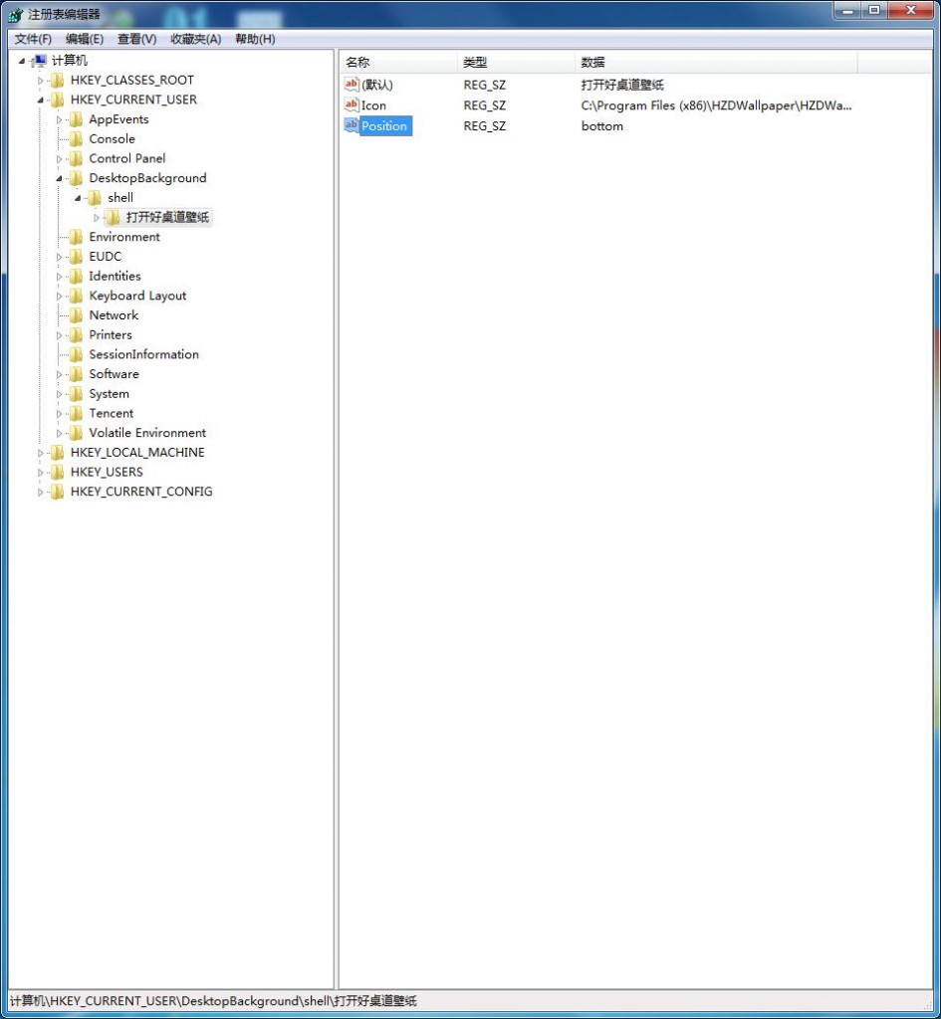Select the Console key label
941x1019 pixels.
[x=112, y=139]
